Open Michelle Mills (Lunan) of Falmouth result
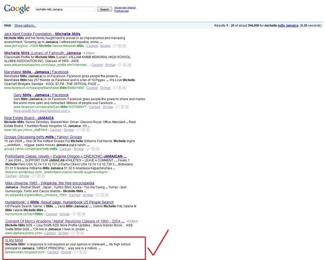The height and width of the screenshot is (260, 325). [x=42, y=53]
